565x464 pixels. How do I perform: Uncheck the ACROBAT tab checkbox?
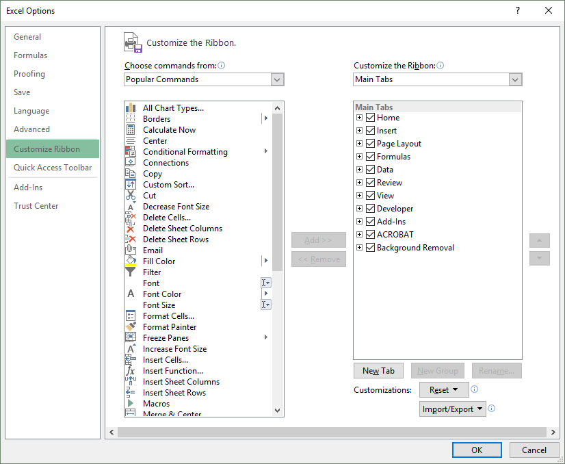370,234
